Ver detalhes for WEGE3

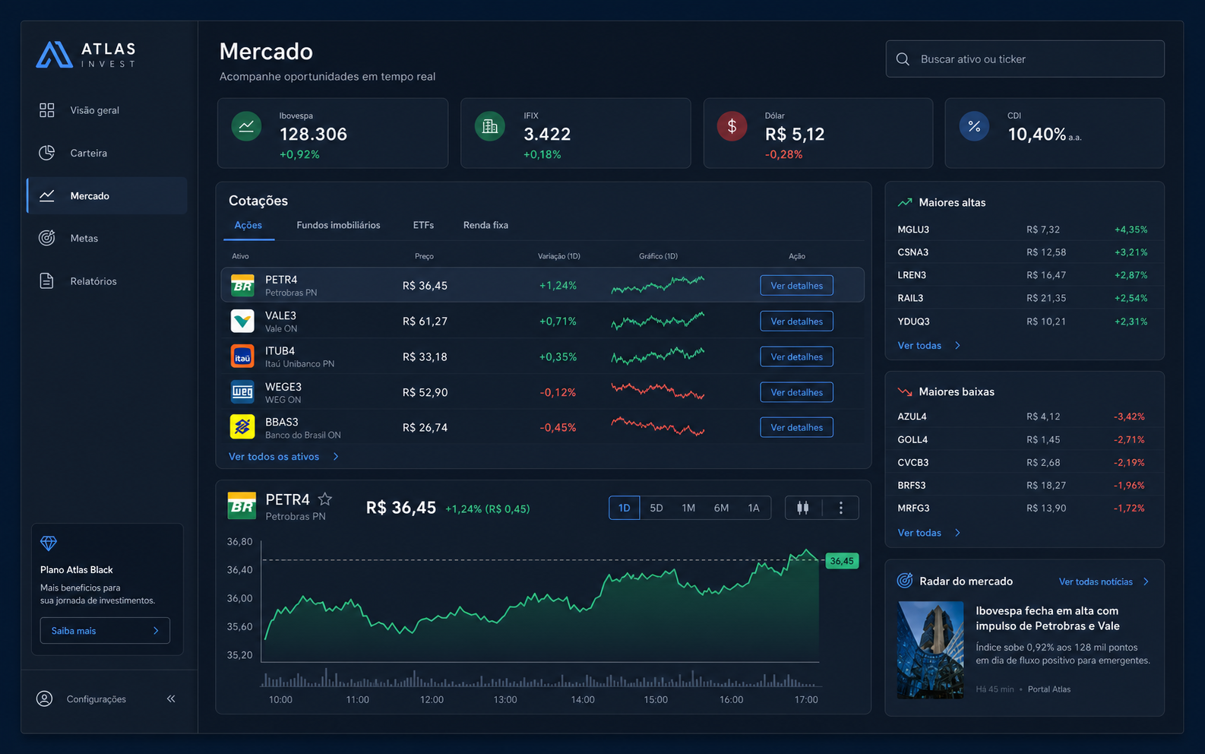tap(796, 392)
